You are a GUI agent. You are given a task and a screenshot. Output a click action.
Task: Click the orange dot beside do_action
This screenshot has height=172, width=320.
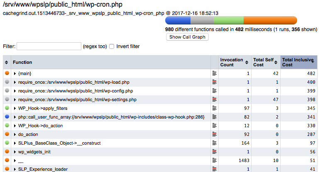[x=7, y=134]
